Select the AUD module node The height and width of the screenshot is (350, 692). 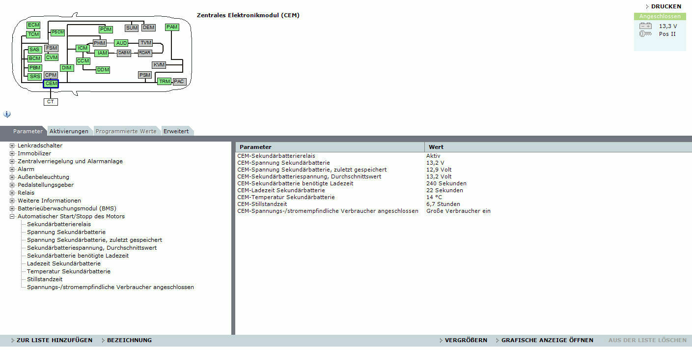point(121,43)
